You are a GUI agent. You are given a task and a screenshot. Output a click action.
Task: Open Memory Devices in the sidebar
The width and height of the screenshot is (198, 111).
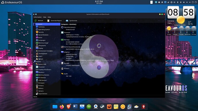(44, 75)
